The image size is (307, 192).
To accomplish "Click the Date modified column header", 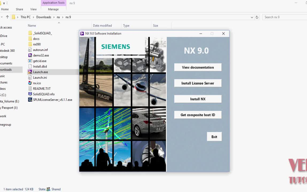I will 102,26.
